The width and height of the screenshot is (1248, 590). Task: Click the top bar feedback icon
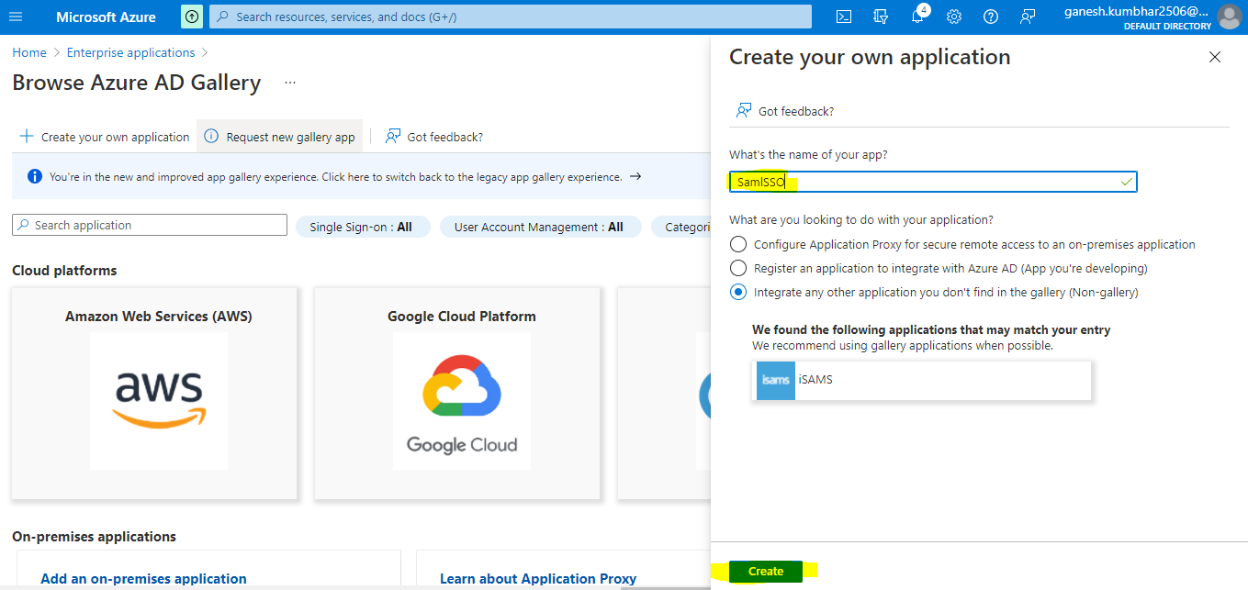(x=1028, y=17)
